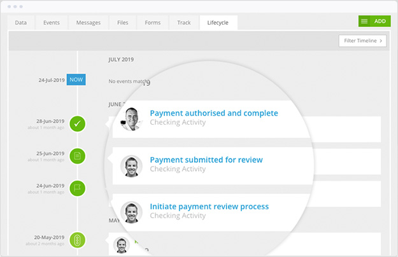Switch to the Events tab
This screenshot has height=257, width=398.
point(52,23)
